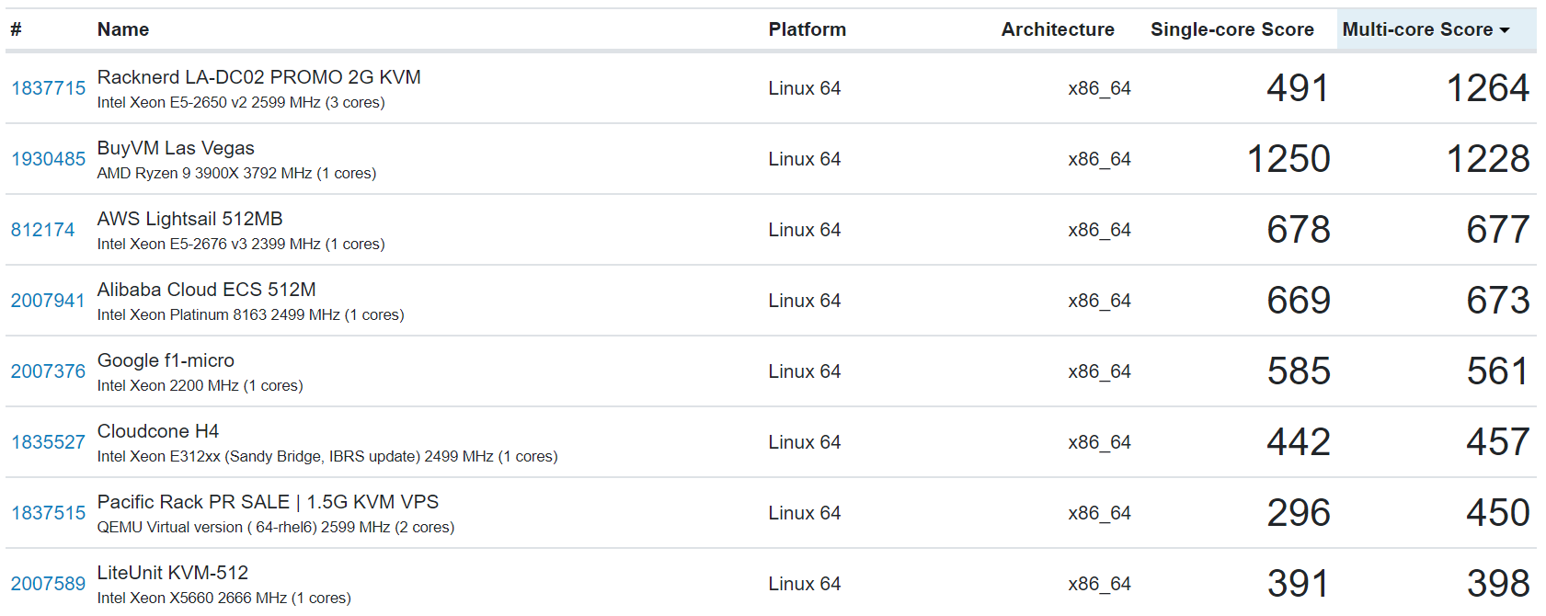
Task: Click Intel Xeon Platinum 8163 CPU description
Action: pyautogui.click(x=251, y=315)
